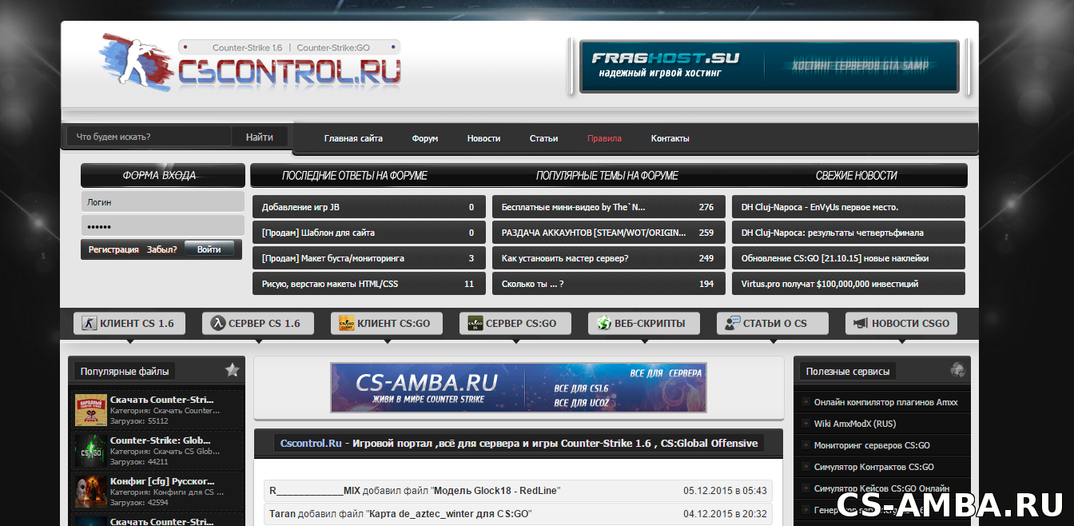
Task: Open the 'DH Cluj-Napoca: результаты четвертьфинала' news item
Action: pos(832,233)
